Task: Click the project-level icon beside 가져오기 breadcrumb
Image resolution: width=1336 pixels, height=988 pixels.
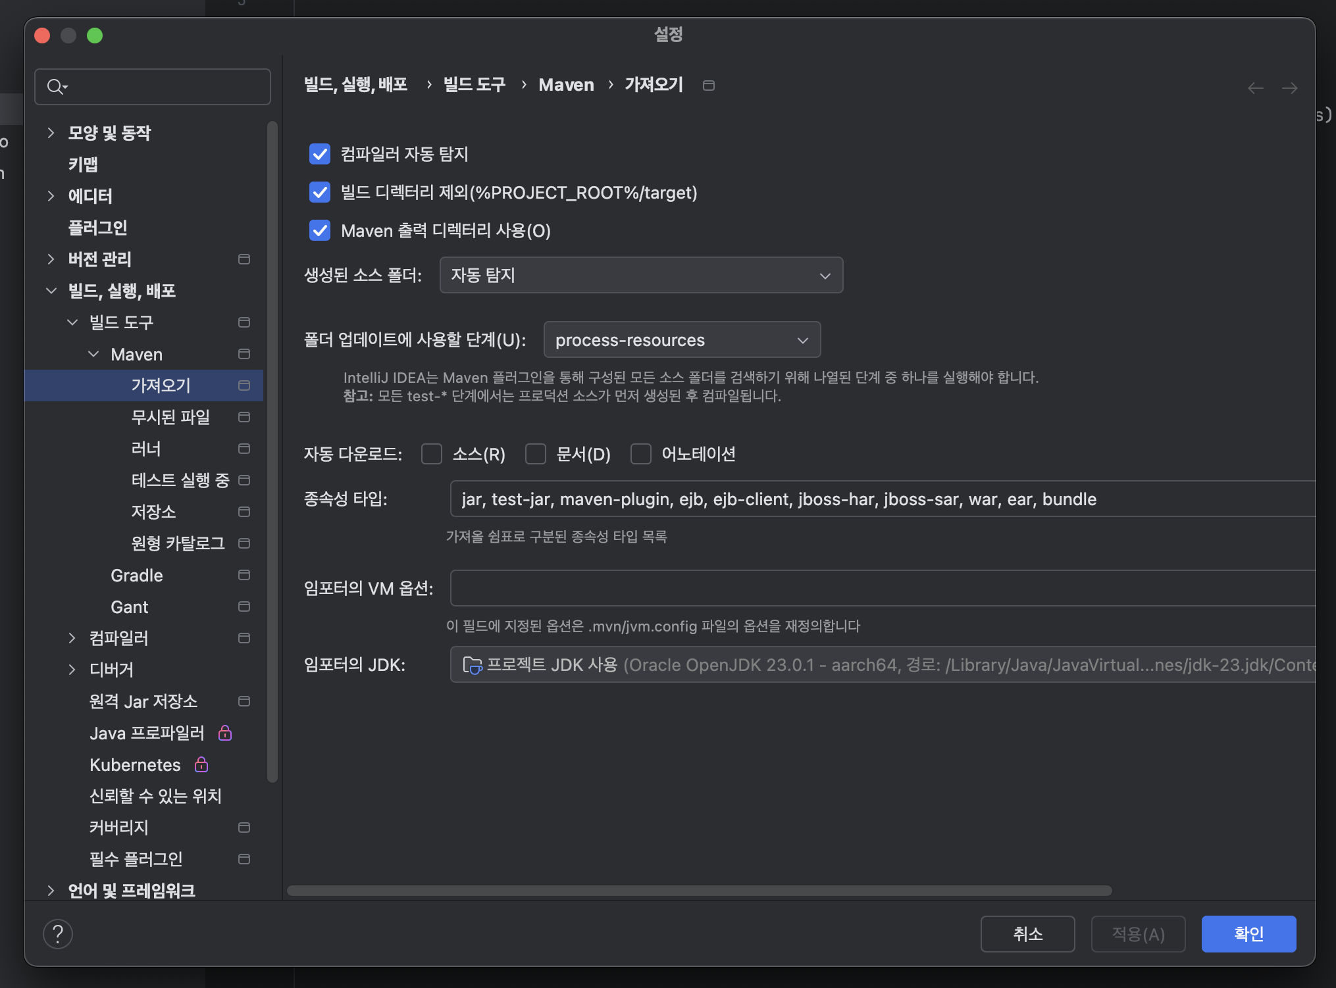Action: click(709, 86)
